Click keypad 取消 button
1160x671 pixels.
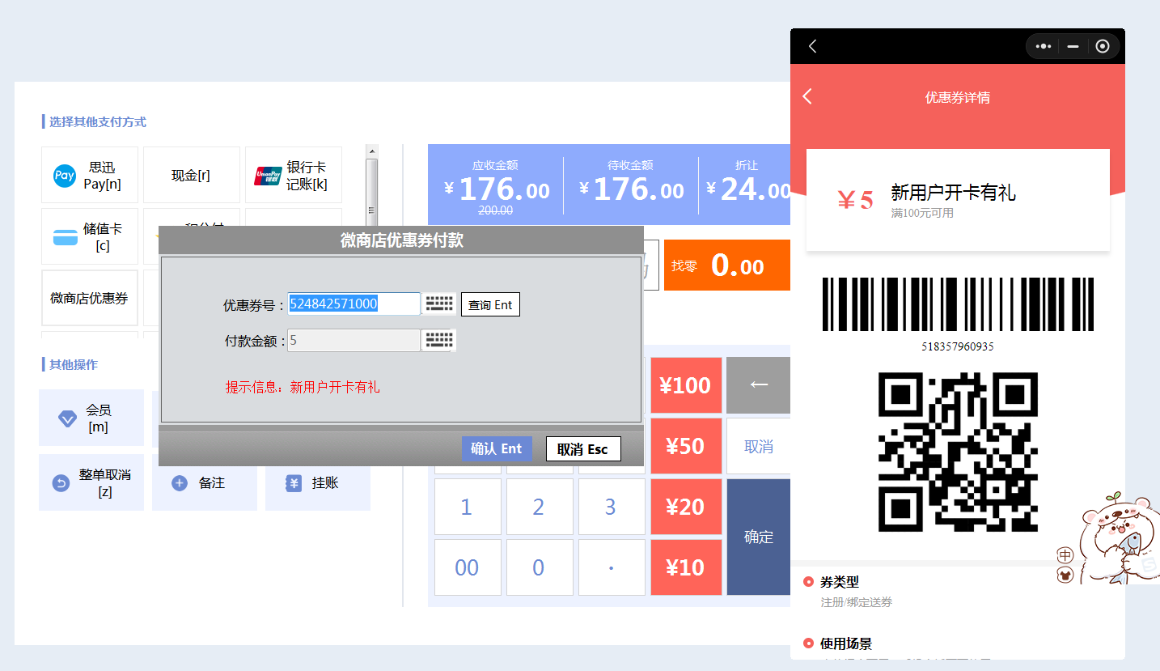pyautogui.click(x=758, y=446)
